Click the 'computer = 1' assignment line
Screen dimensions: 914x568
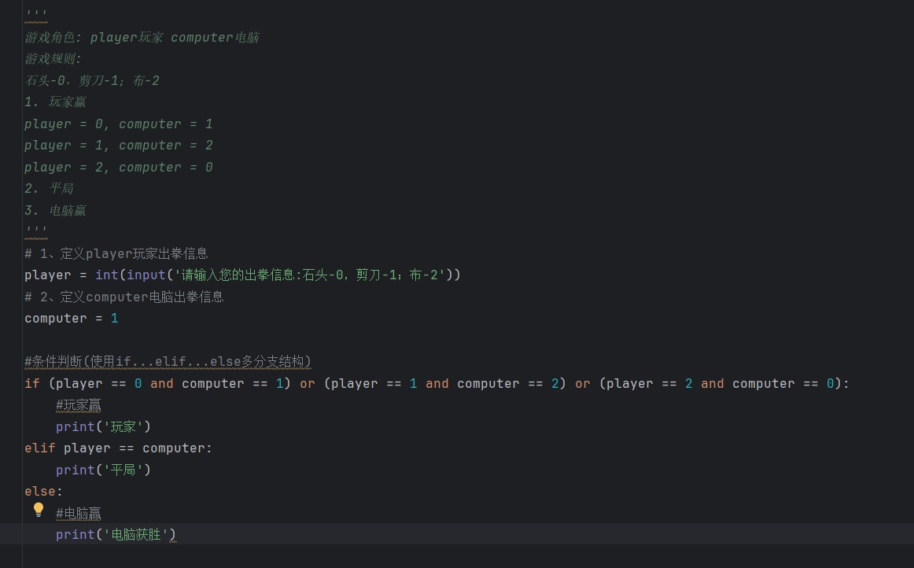click(71, 319)
